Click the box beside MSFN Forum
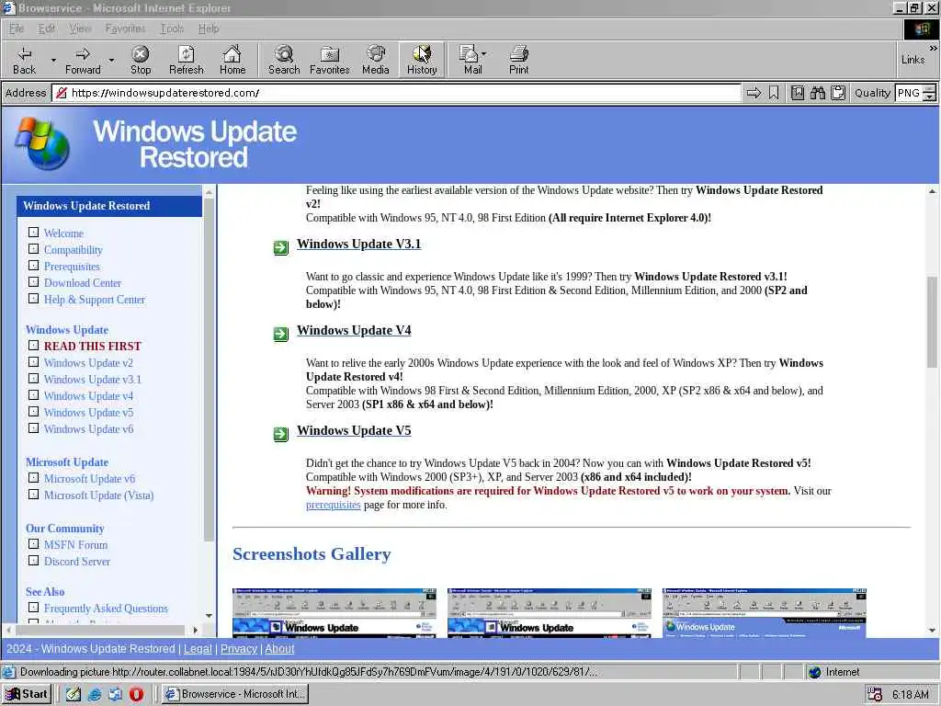 pos(34,544)
